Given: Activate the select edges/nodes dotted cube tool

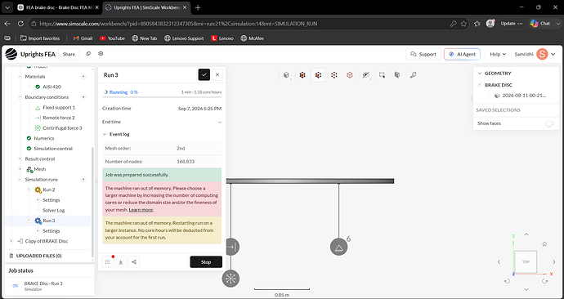Looking at the screenshot, I should 334,75.
